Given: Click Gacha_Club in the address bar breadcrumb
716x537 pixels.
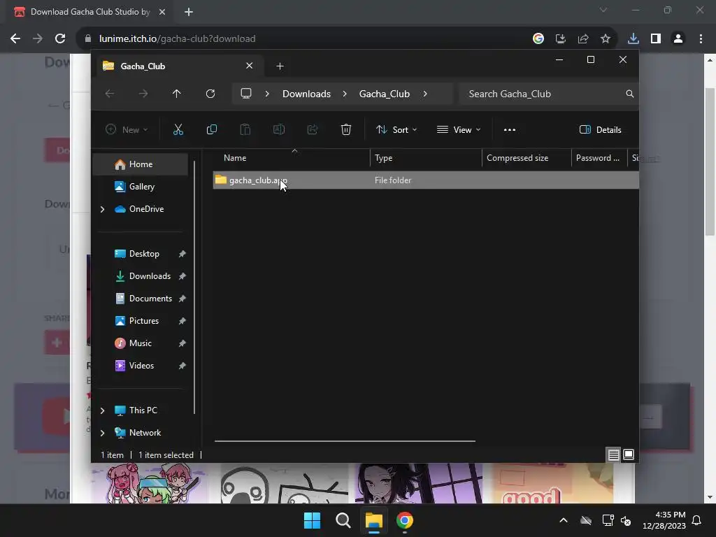Looking at the screenshot, I should point(385,94).
